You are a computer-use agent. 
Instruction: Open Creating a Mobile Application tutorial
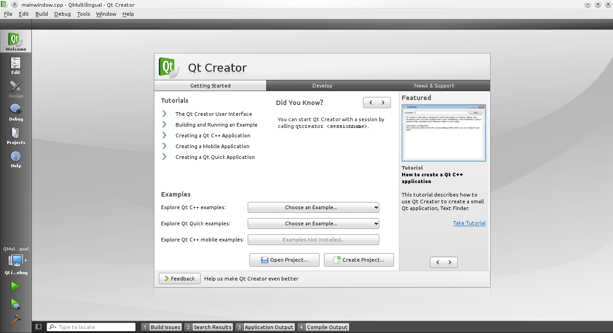212,146
